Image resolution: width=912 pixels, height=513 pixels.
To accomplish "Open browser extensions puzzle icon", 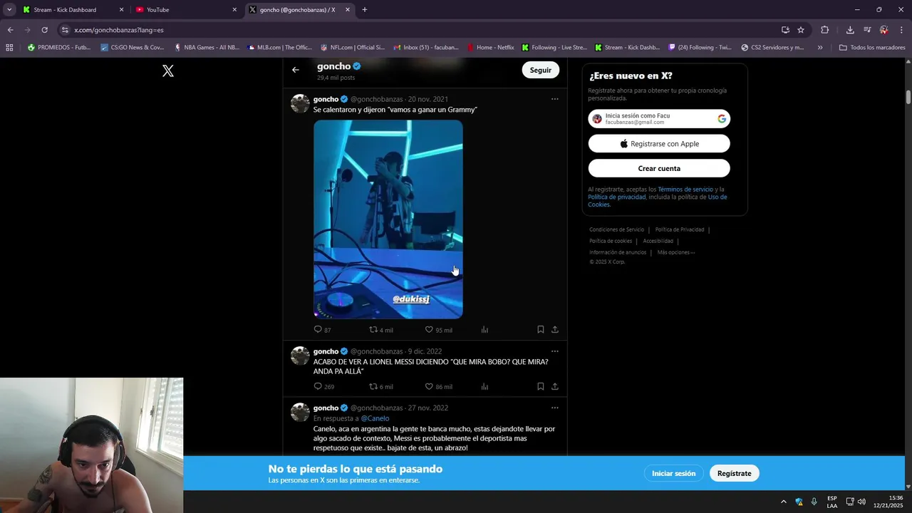I will pos(825,30).
